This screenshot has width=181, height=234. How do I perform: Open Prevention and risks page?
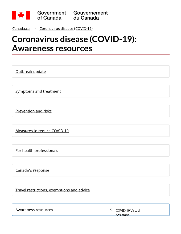pyautogui.click(x=34, y=111)
